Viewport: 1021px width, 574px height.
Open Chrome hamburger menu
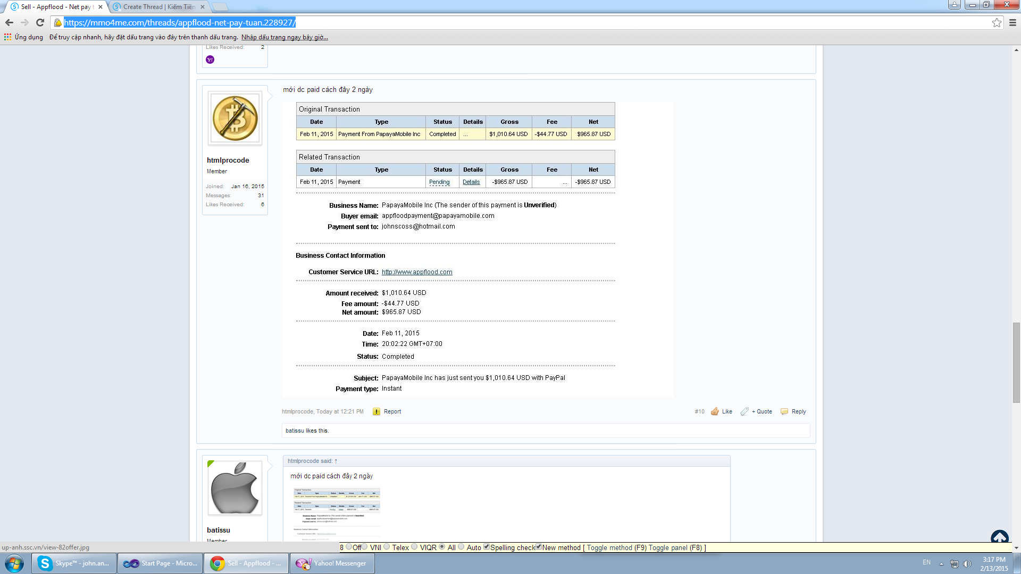1012,22
